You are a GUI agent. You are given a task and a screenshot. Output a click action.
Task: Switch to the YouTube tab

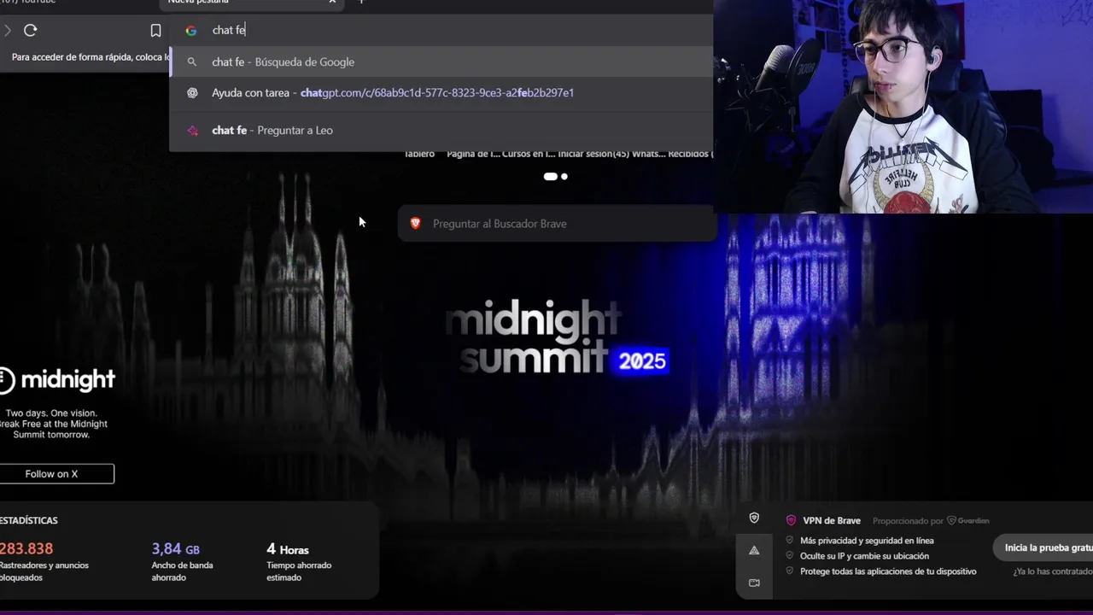(x=28, y=2)
